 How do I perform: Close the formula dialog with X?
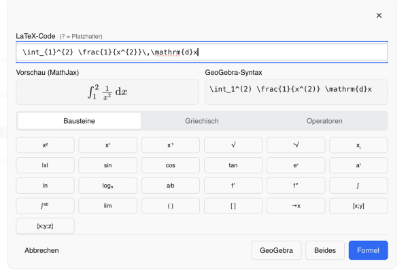coord(379,16)
